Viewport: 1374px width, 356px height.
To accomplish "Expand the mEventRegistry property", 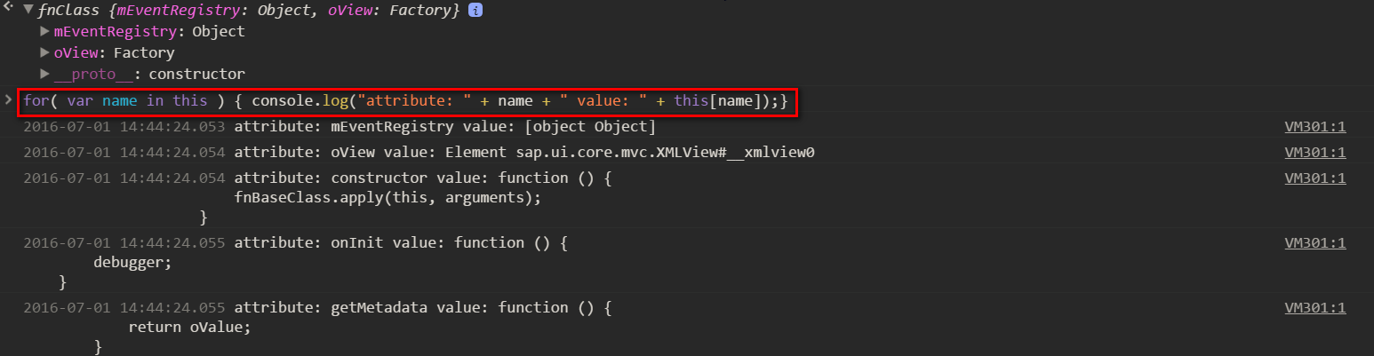I will pos(45,31).
